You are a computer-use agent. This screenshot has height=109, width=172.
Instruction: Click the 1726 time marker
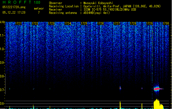pyautogui.click(x=100, y=23)
